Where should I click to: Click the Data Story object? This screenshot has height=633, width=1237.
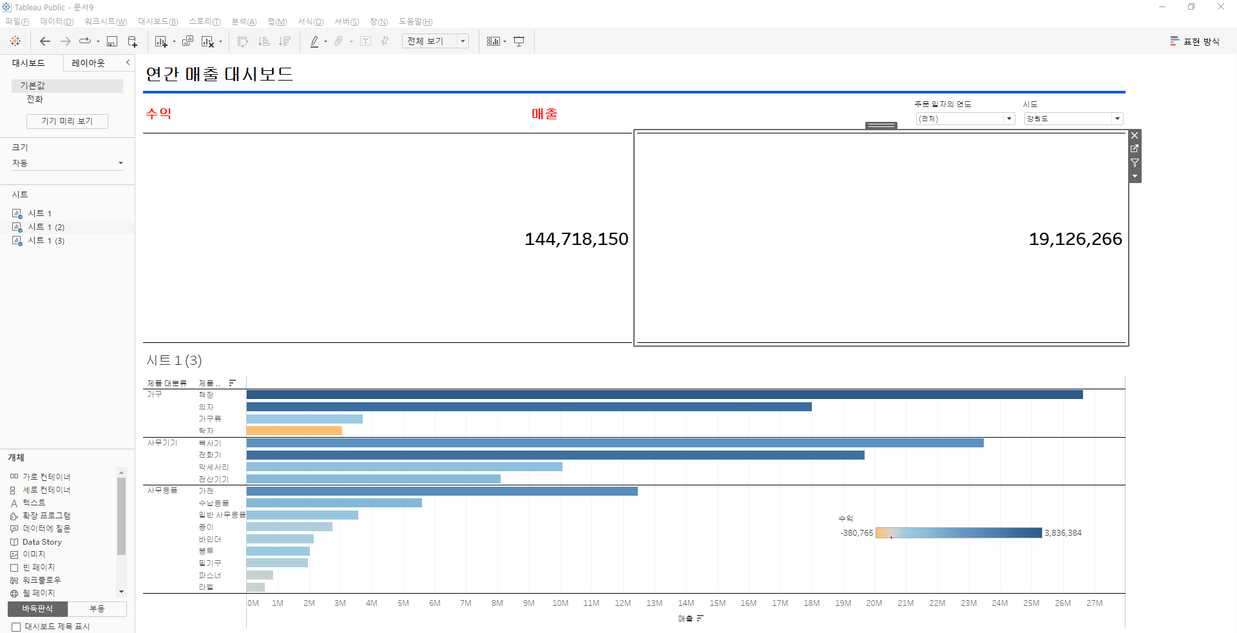(42, 542)
